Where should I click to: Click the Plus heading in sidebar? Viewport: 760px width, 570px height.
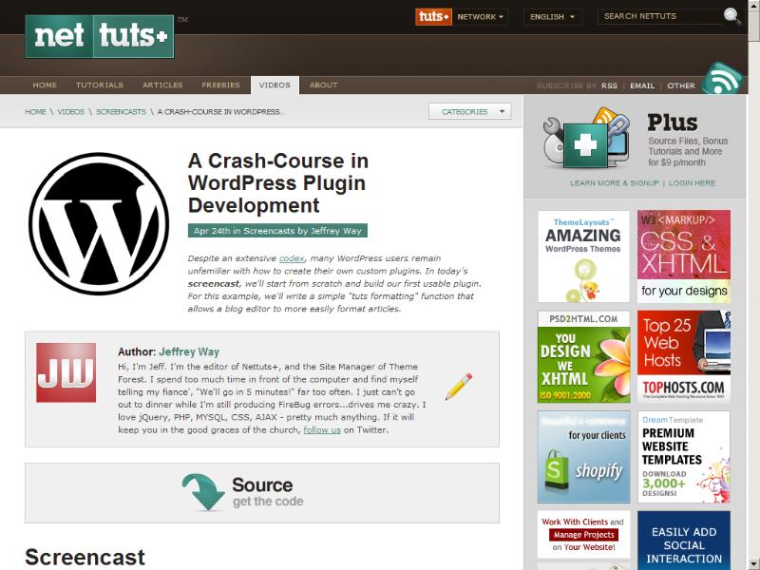pyautogui.click(x=673, y=123)
